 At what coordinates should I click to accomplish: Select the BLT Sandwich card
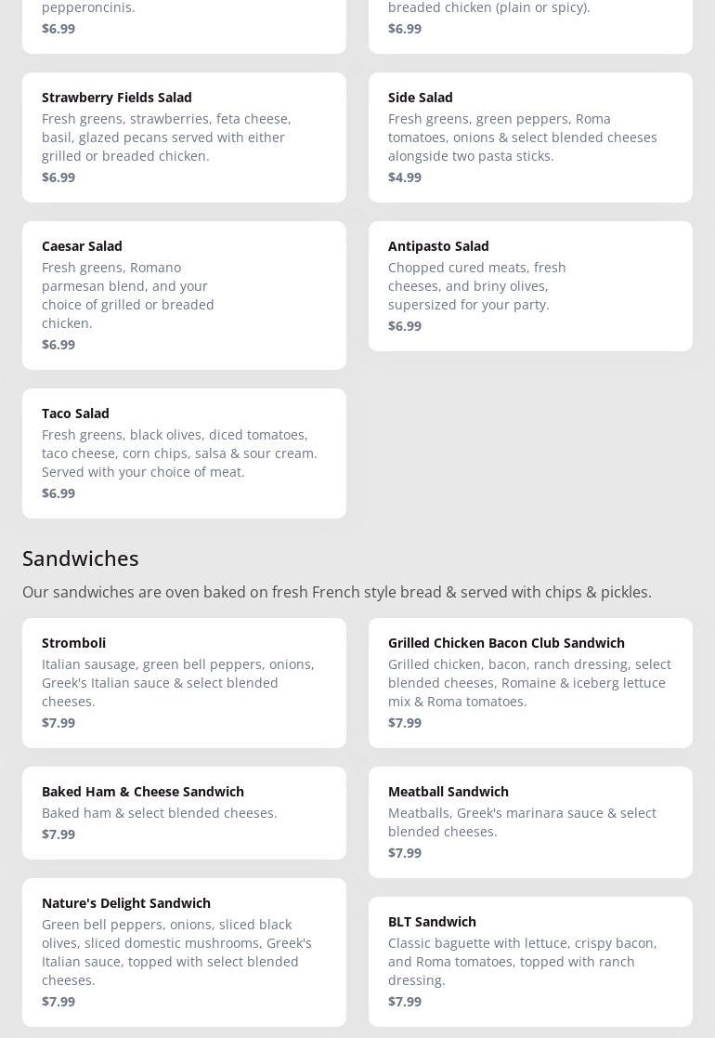click(x=530, y=961)
